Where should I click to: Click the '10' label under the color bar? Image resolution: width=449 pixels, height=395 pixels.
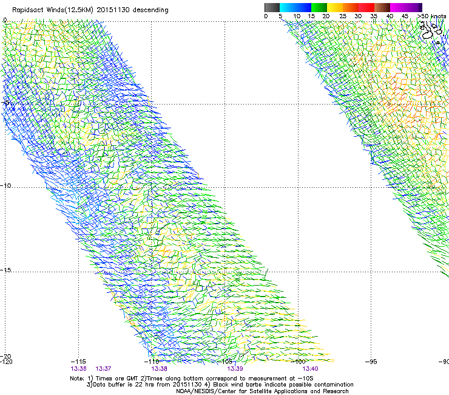click(297, 16)
